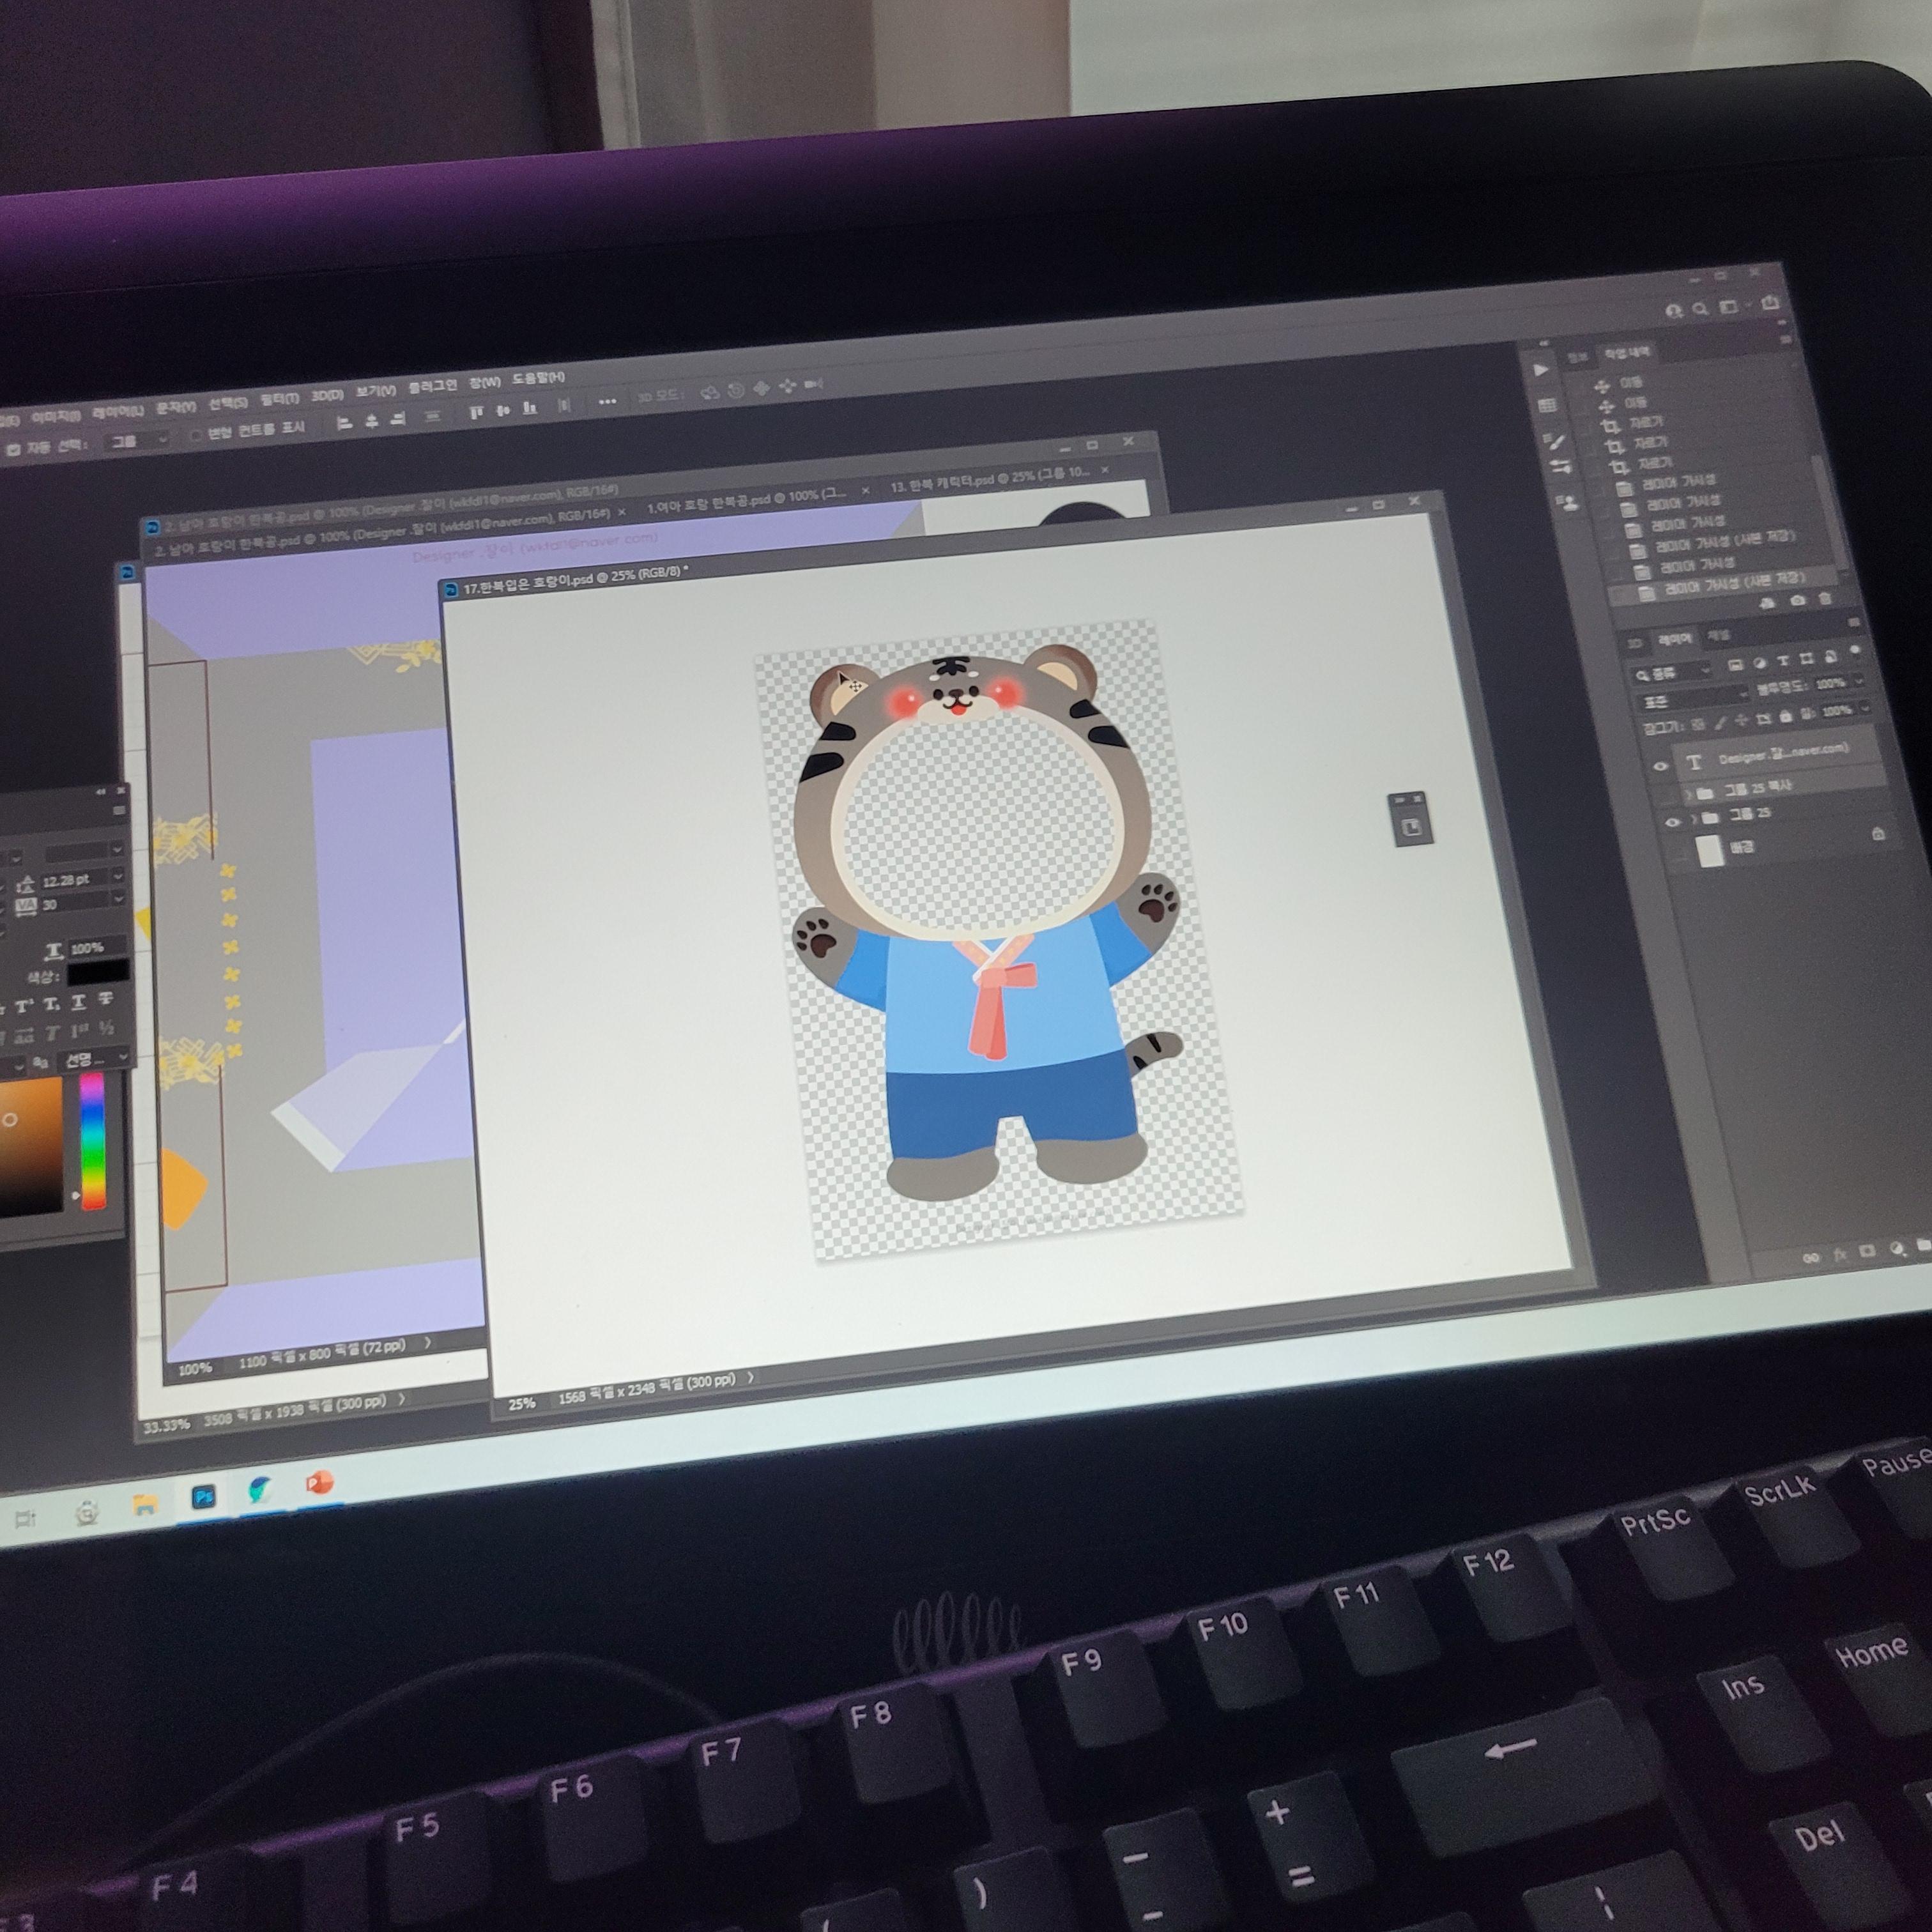1932x1932 pixels.
Task: Filter layers by pixel layer icon
Action: (x=1735, y=666)
